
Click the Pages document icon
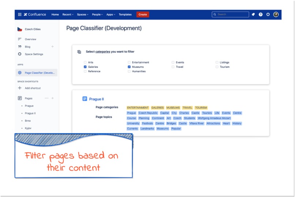tap(20, 98)
